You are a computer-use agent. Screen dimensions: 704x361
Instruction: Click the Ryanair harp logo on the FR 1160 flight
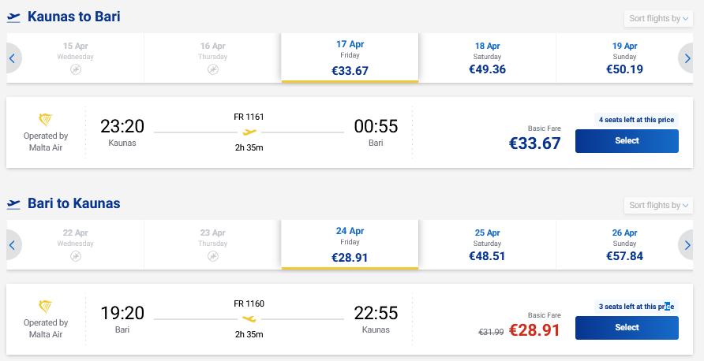tap(45, 306)
